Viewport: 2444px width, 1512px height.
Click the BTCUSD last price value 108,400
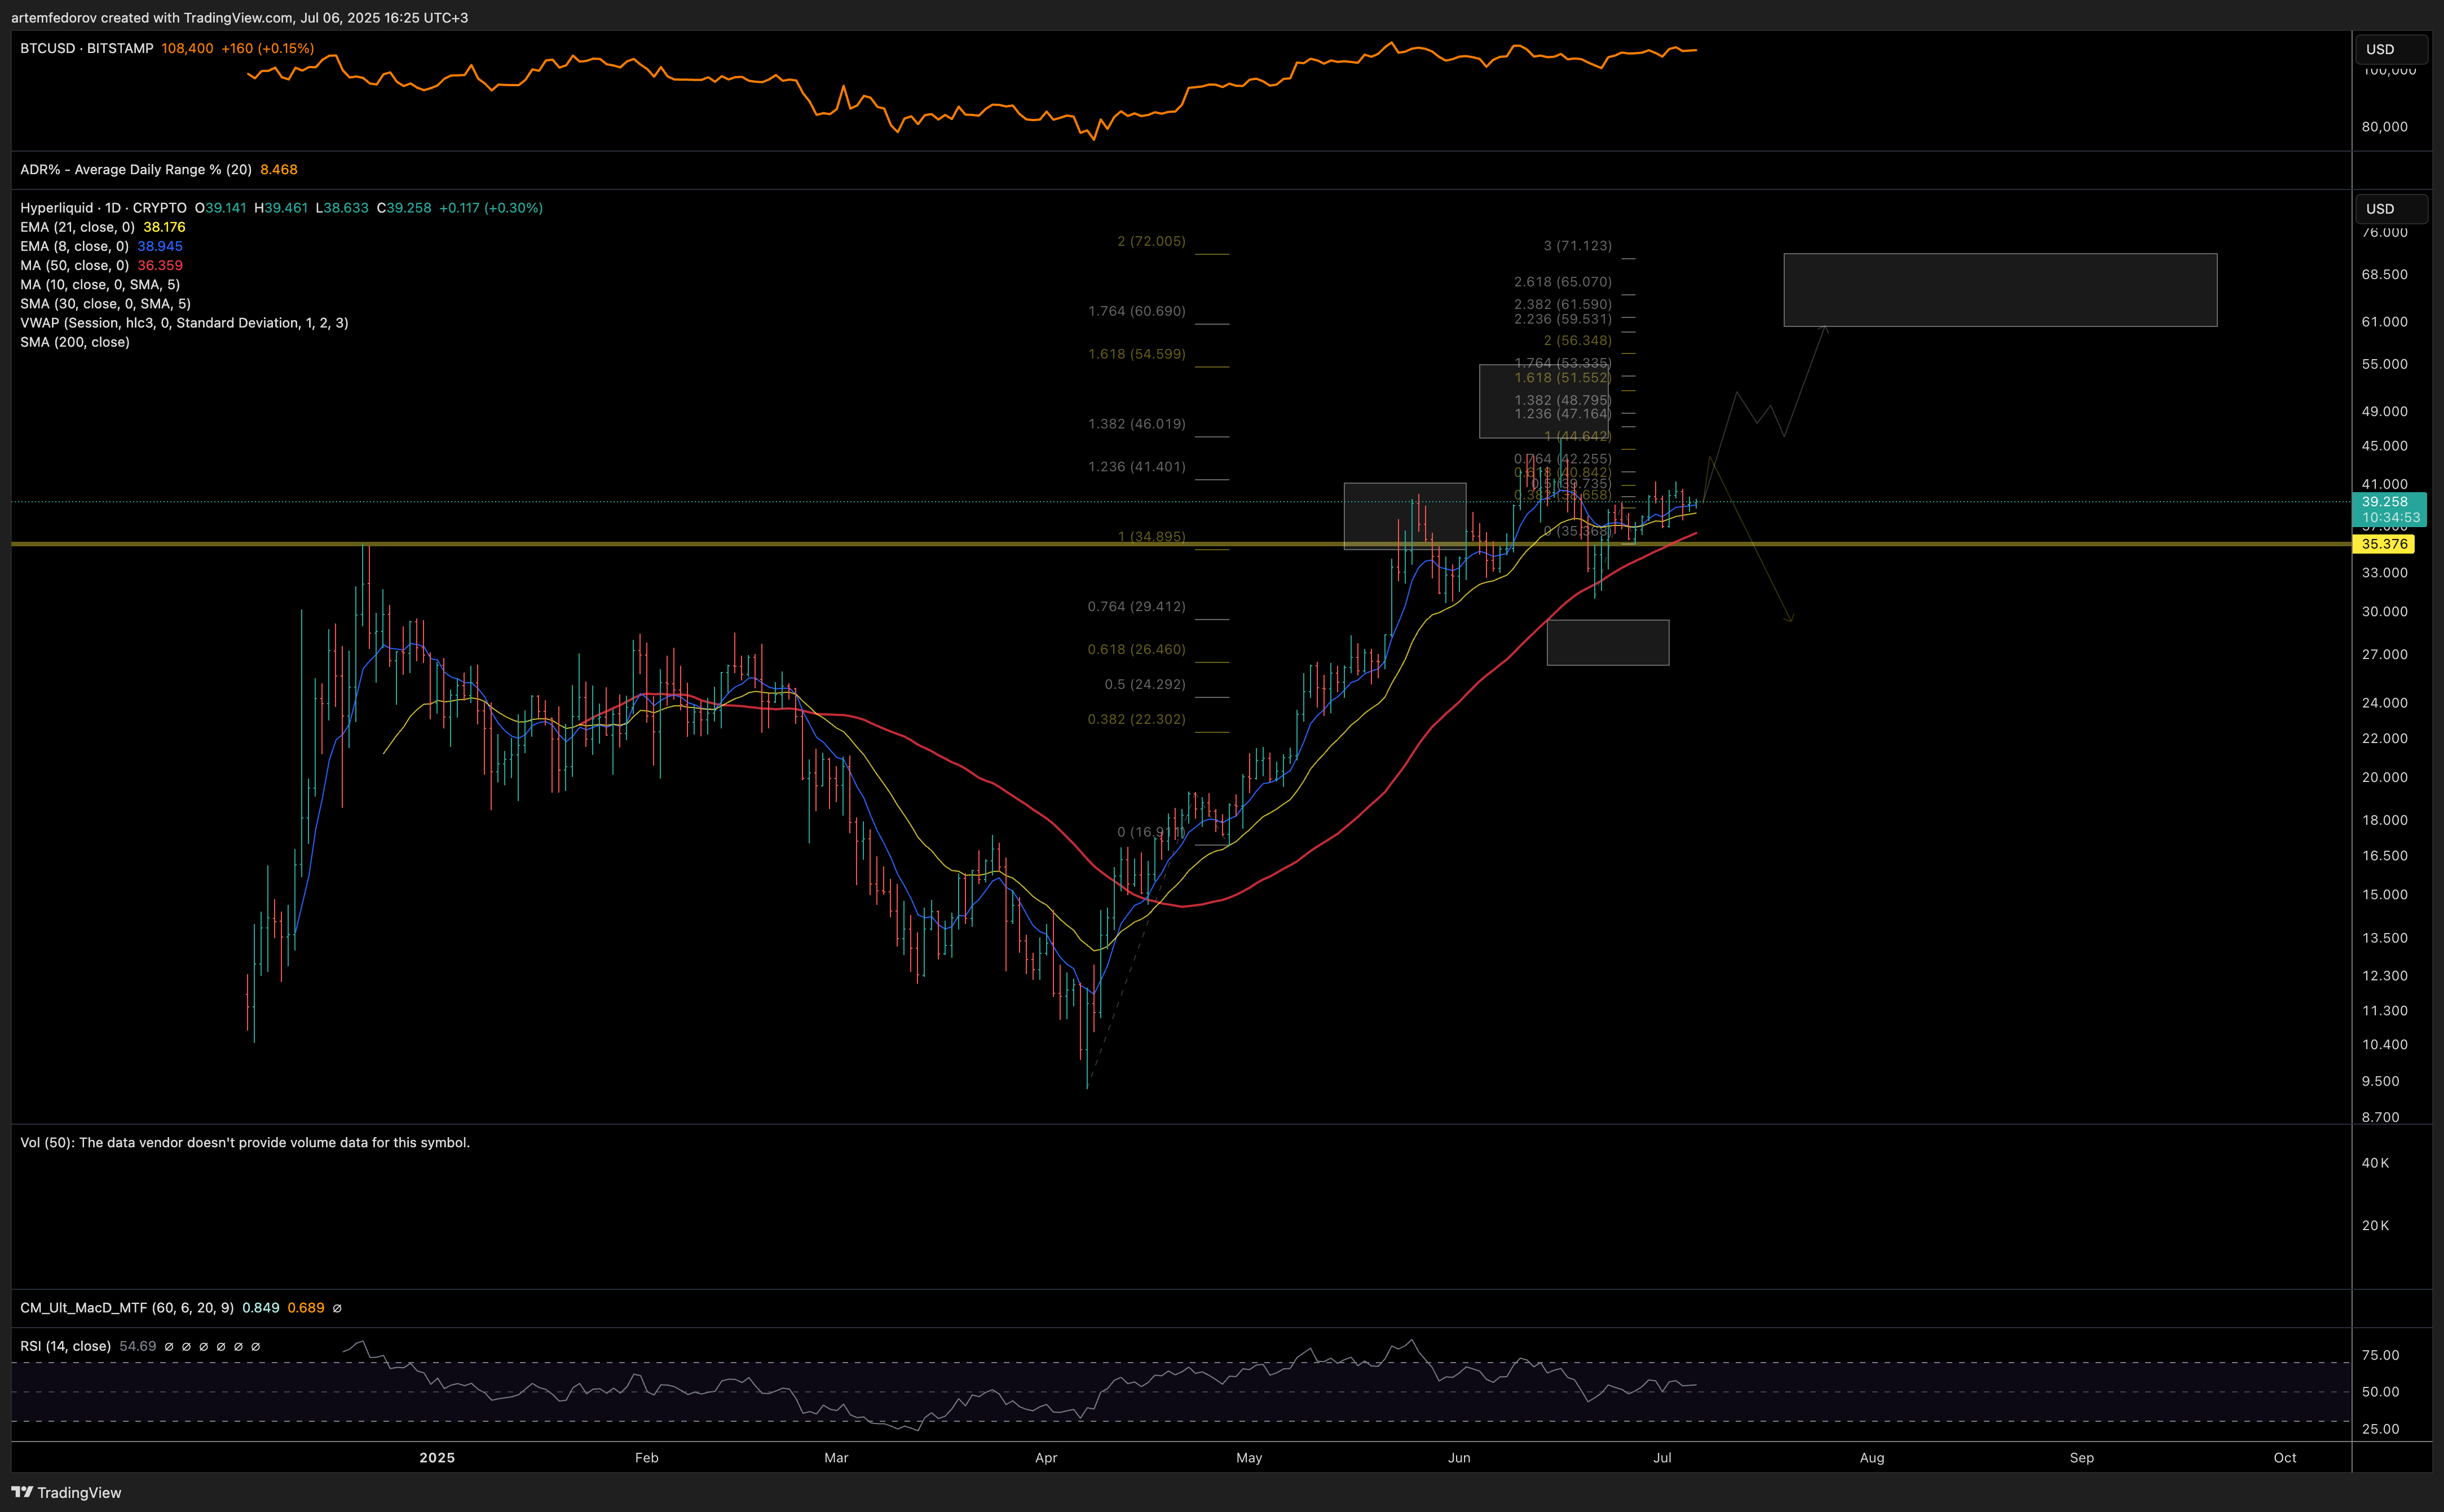click(x=187, y=48)
